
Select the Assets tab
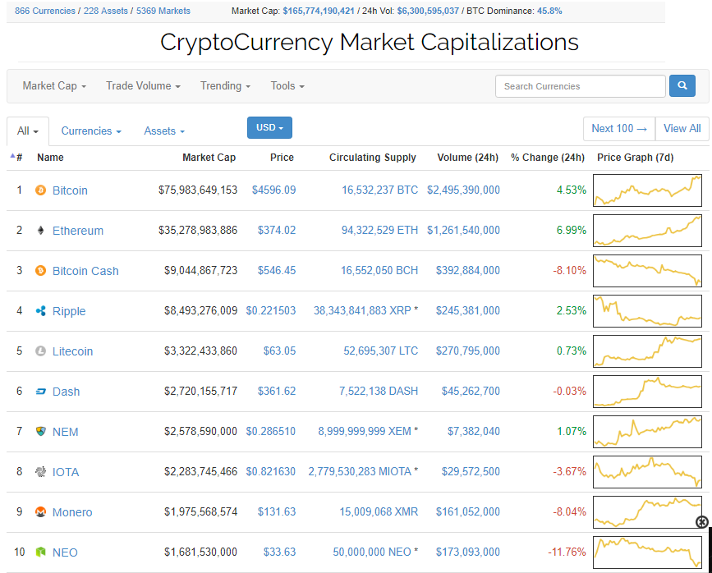point(164,131)
